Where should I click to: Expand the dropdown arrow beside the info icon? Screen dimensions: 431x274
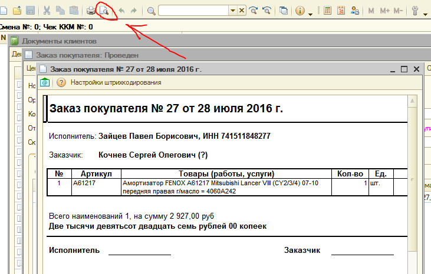click(x=311, y=12)
